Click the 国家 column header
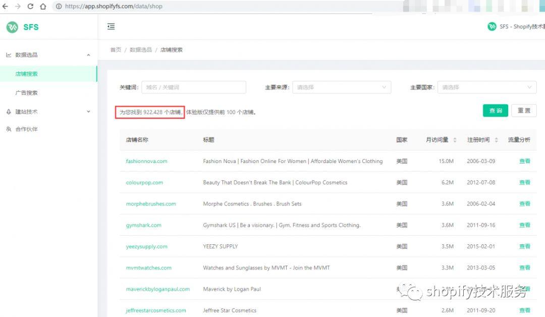 (x=402, y=140)
